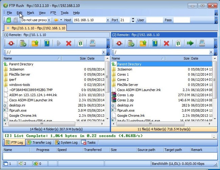Click status bar transfer queue icon showing 0

[x=36, y=164]
